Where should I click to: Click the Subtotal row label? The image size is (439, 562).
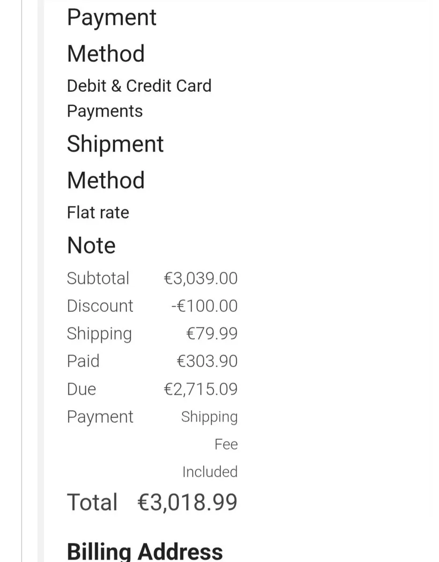click(x=98, y=278)
